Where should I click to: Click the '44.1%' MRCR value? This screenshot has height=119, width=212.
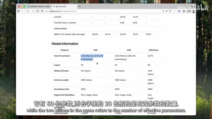click(x=108, y=34)
